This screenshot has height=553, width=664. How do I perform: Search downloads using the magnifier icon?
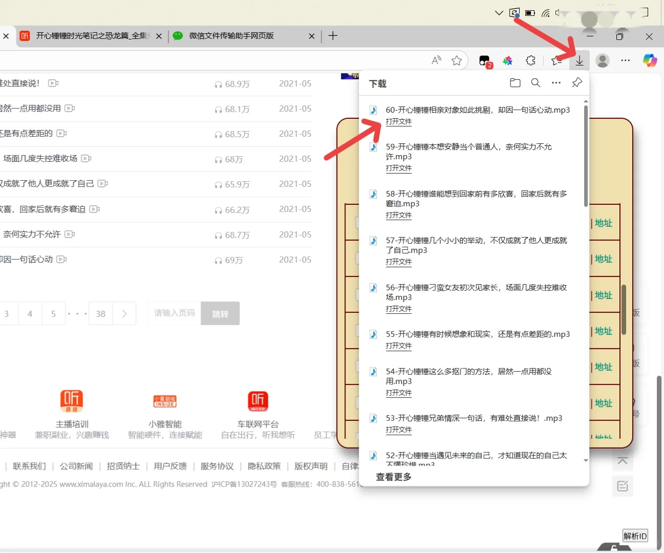pyautogui.click(x=536, y=83)
